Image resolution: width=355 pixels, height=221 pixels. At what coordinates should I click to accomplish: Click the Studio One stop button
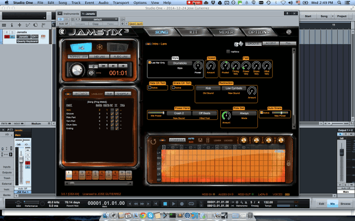(x=165, y=204)
